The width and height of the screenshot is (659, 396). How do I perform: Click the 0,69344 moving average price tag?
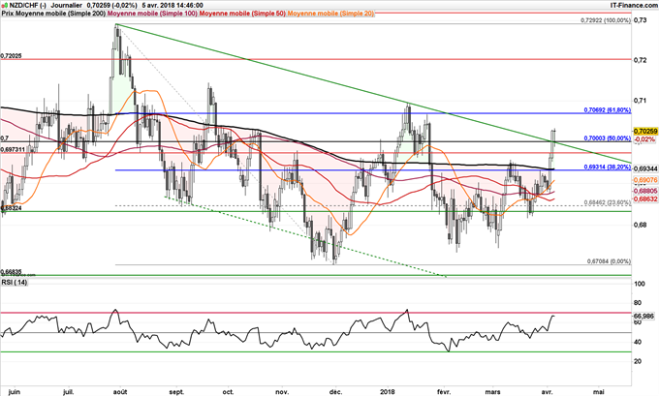click(x=644, y=168)
